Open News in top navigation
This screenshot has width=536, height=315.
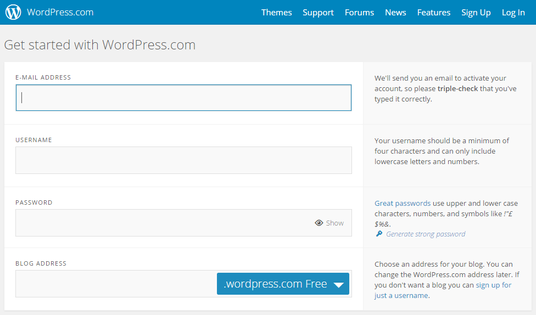pos(395,12)
